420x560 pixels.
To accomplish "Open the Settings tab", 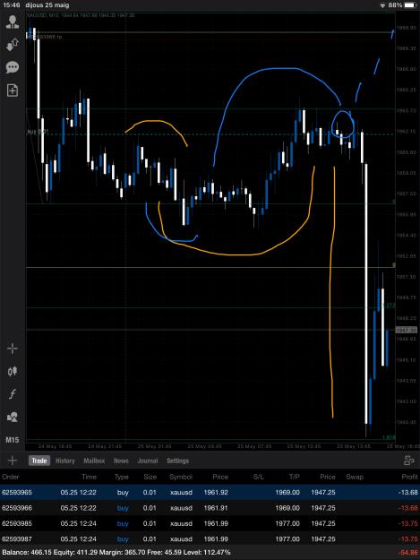I will pyautogui.click(x=177, y=461).
